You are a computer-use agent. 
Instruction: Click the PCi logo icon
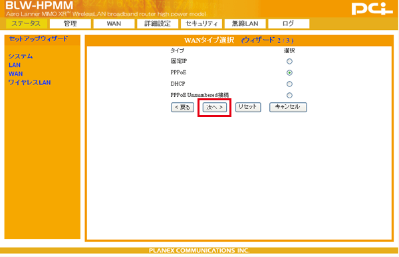tap(372, 9)
